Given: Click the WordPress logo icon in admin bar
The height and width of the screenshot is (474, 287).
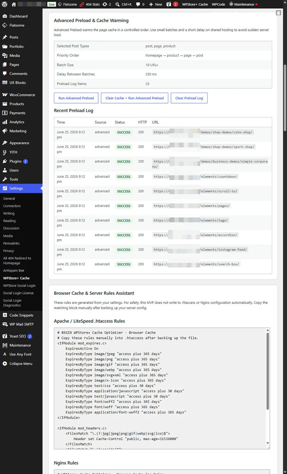Looking at the screenshot, I should [x=5, y=4].
